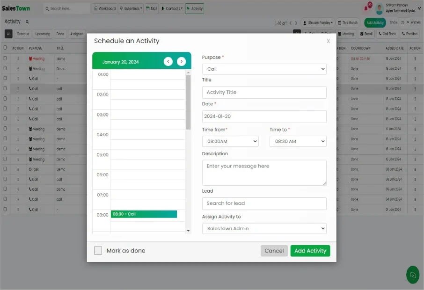The image size is (424, 290).
Task: Open left action dots for Task row
Action: coord(18,169)
